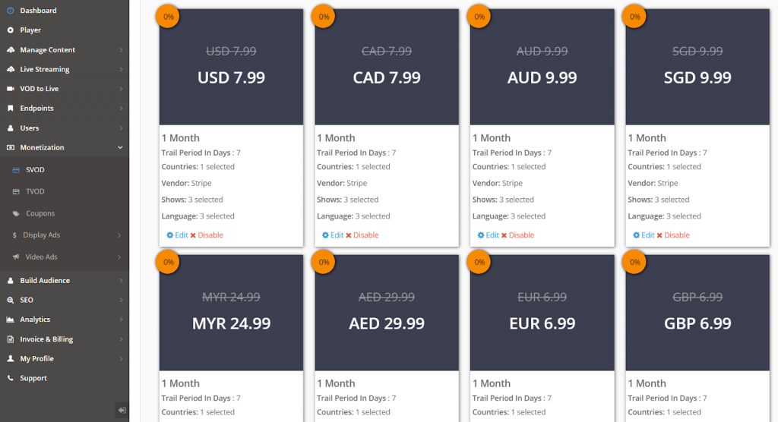Expand the Manage Content submenu arrow
Image resolution: width=778 pixels, height=422 pixels.
pos(121,50)
